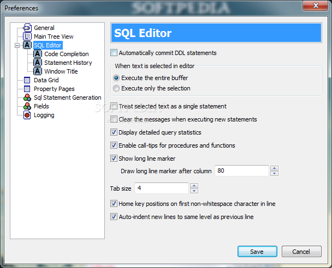Uncheck Home key positions on first non-whitespace
332x268 pixels.
tap(114, 204)
